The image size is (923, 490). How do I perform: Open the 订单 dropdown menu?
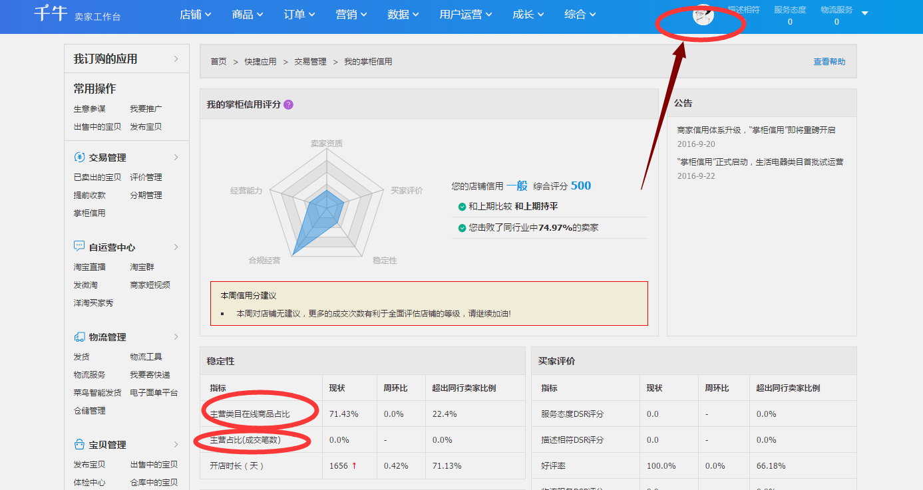(x=299, y=15)
